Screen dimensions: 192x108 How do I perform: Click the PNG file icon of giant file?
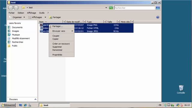point(41,25)
